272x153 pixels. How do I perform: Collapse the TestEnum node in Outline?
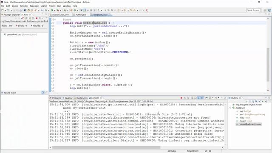click(230, 108)
